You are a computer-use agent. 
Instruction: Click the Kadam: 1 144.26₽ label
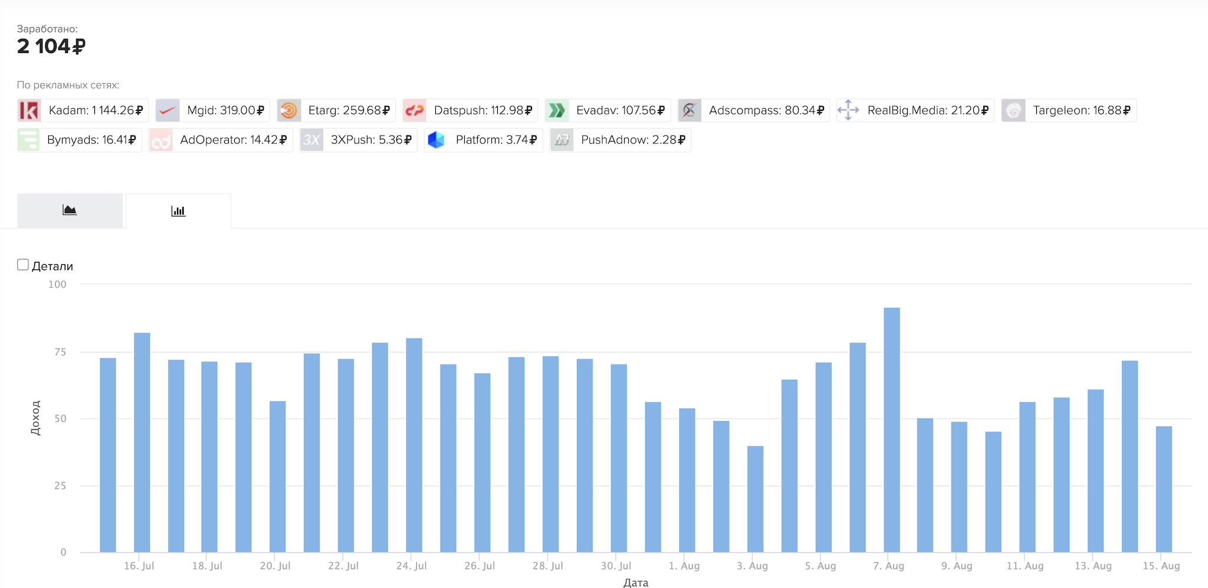[96, 110]
